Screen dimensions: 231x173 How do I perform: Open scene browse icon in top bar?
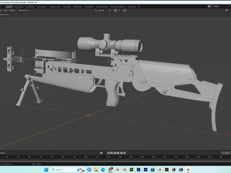[x=210, y=6]
